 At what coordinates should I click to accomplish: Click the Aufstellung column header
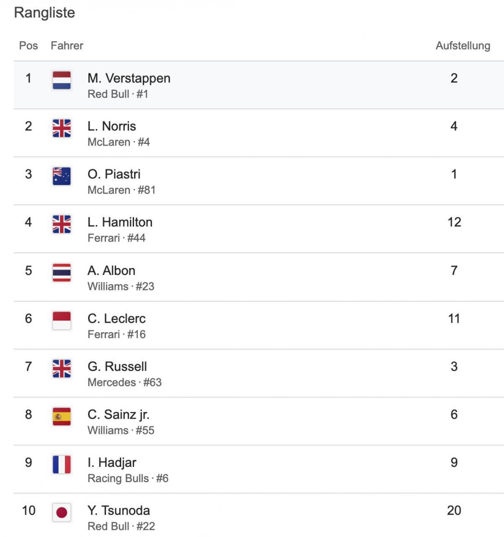click(463, 46)
